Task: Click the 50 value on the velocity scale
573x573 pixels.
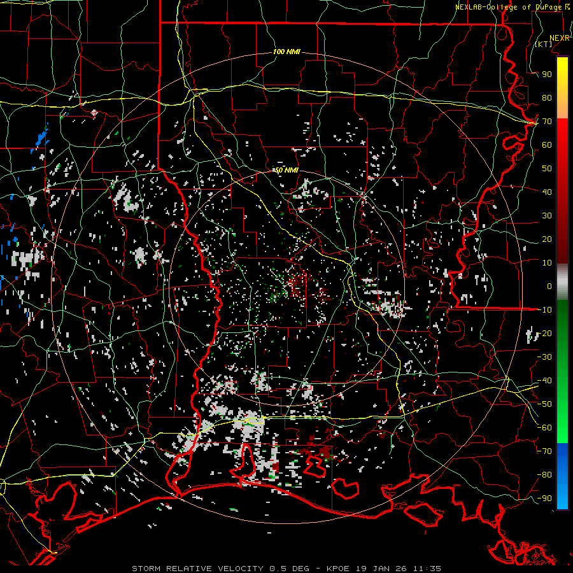Action: click(547, 169)
